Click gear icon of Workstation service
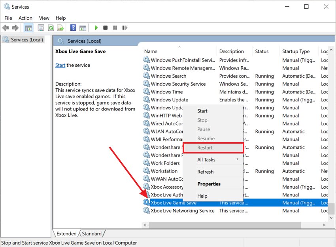This screenshot has width=336, height=247. pos(147,171)
